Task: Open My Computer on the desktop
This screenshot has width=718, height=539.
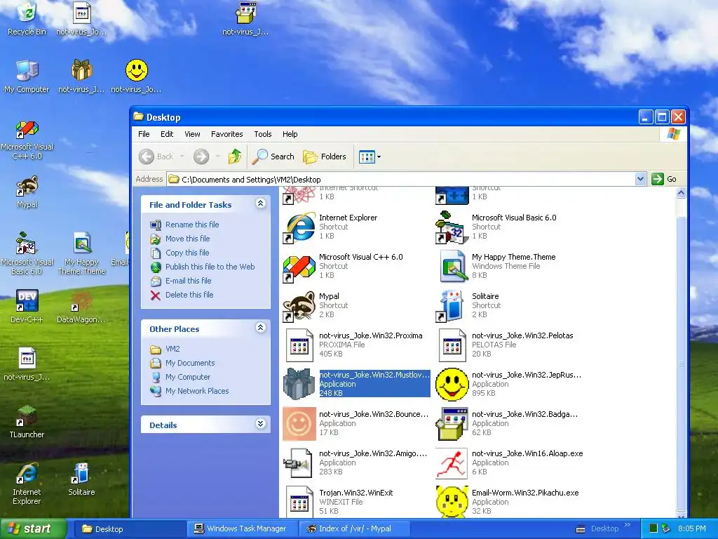Action: (27, 76)
